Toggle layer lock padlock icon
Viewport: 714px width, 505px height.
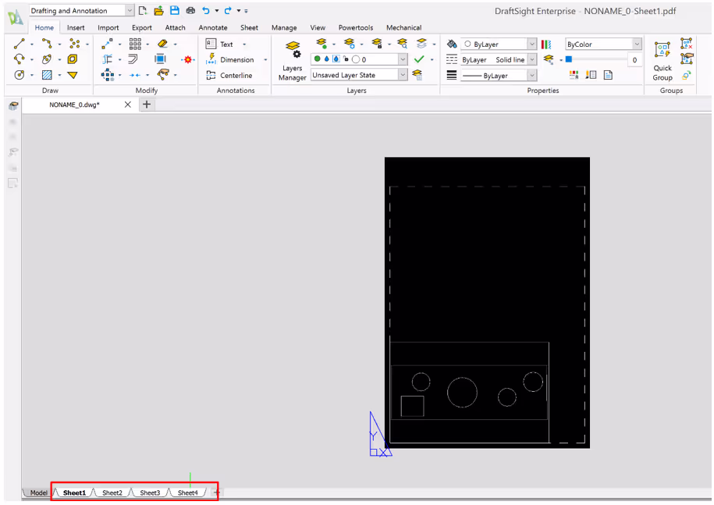pos(346,59)
